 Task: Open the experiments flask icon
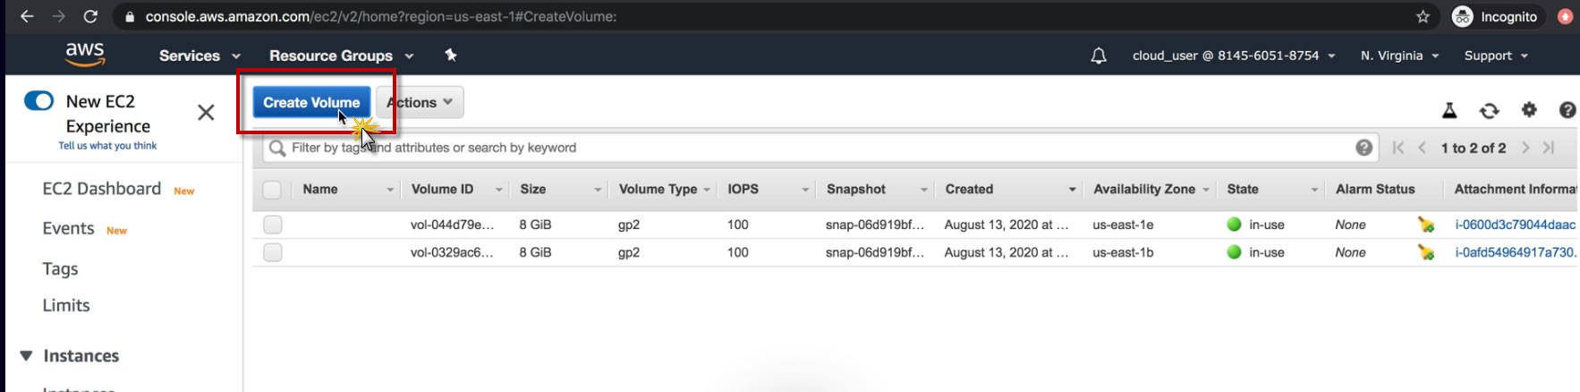click(1449, 110)
